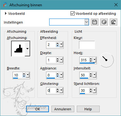
Task: Increase Breedte value with up arrow
Action: coord(24,74)
